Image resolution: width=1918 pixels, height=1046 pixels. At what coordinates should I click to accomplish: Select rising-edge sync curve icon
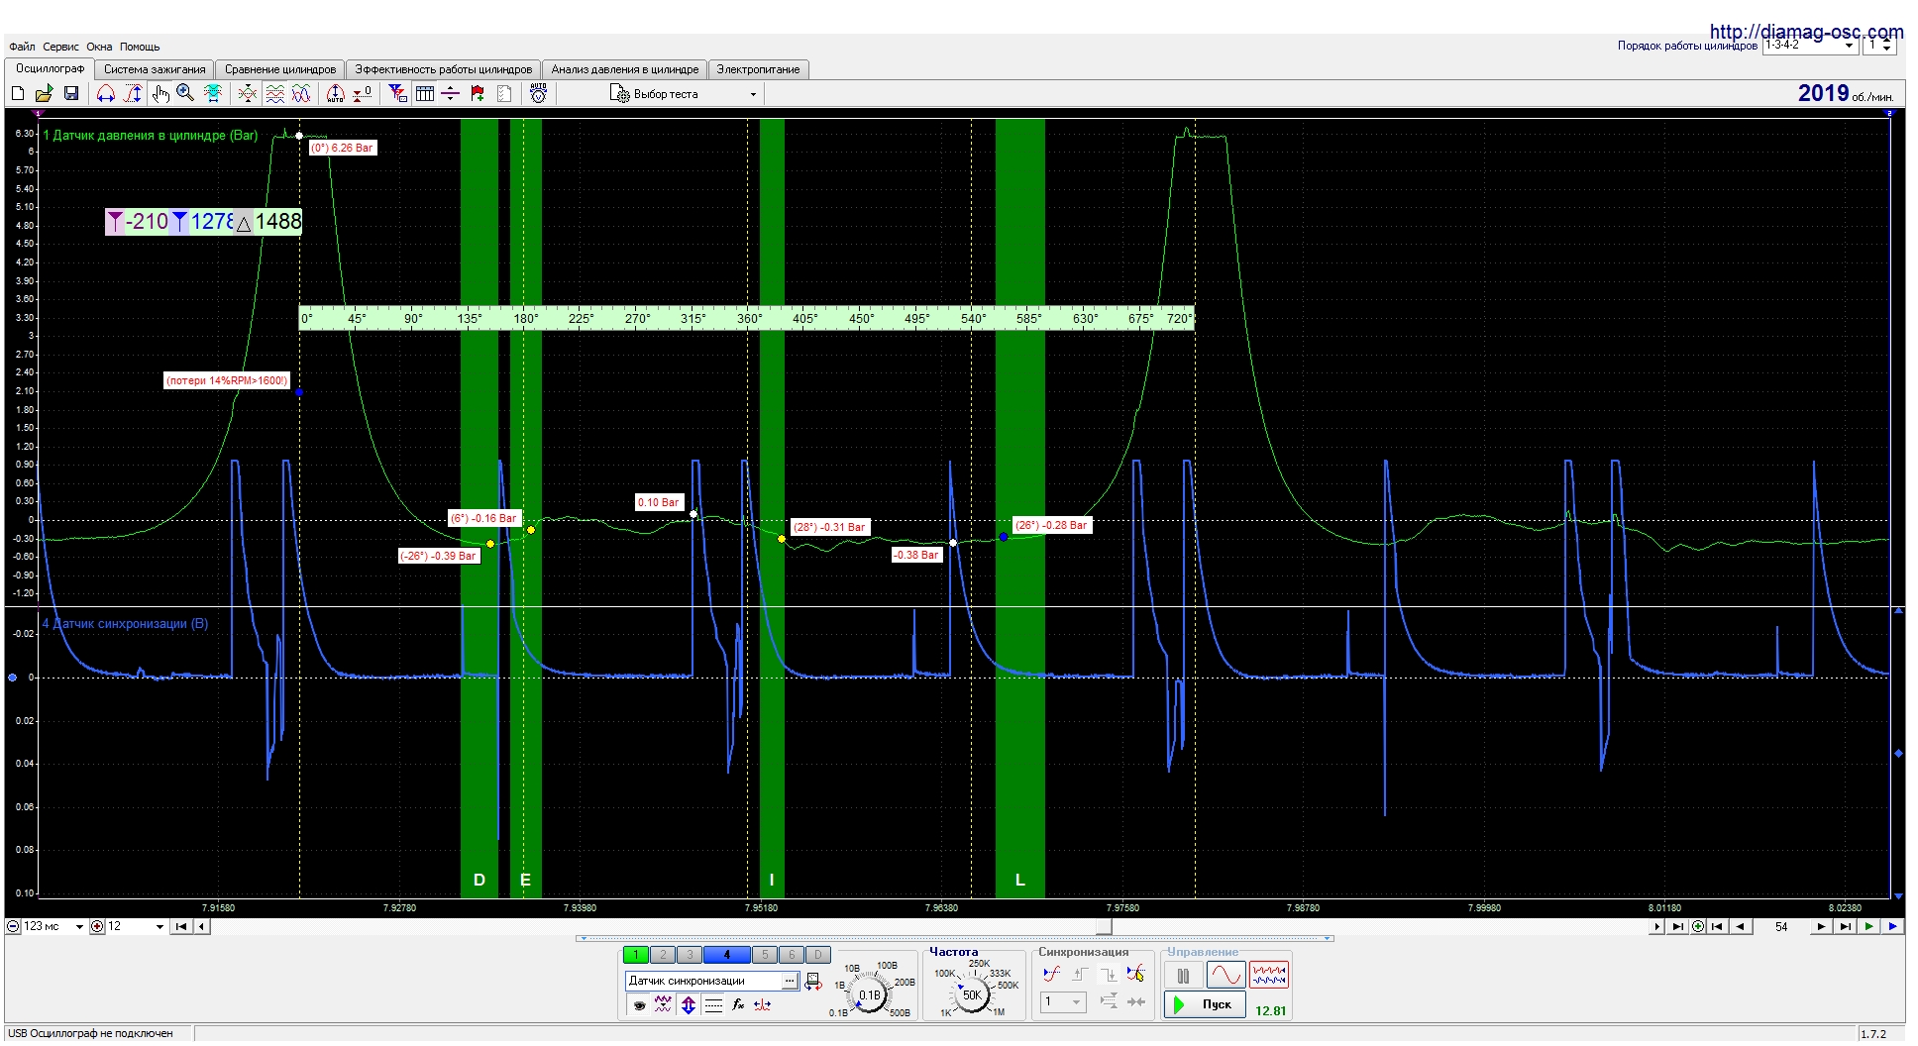point(1052,974)
